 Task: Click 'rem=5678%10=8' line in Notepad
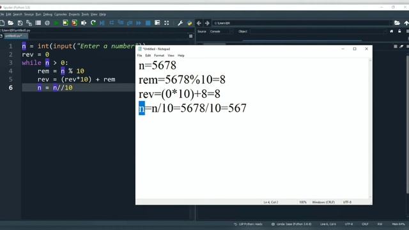tap(182, 79)
